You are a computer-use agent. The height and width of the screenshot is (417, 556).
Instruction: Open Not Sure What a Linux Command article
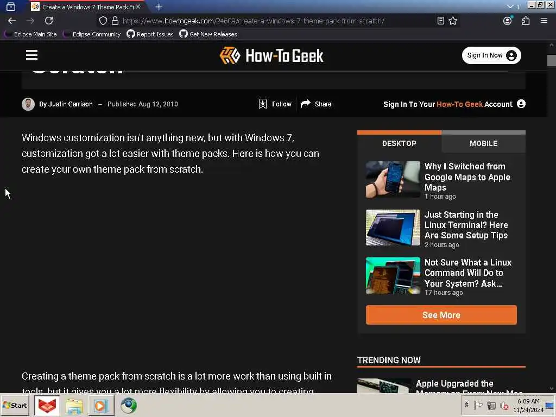pyautogui.click(x=468, y=273)
